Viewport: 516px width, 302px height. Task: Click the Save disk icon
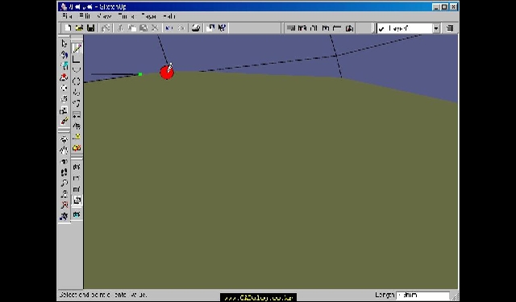[90, 28]
